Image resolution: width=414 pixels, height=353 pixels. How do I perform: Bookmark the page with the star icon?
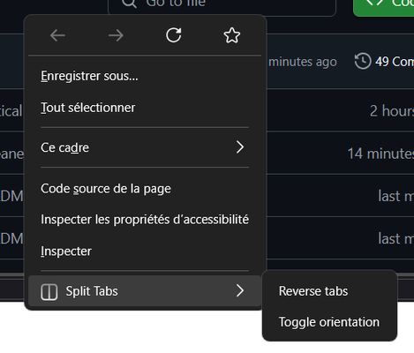(232, 35)
